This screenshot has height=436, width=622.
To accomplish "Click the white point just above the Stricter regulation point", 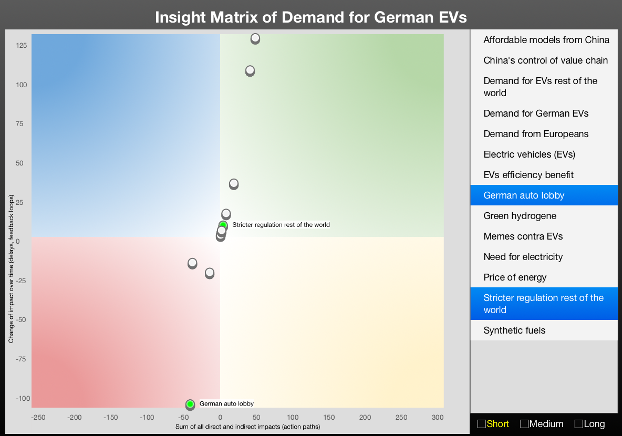I will pyautogui.click(x=226, y=213).
